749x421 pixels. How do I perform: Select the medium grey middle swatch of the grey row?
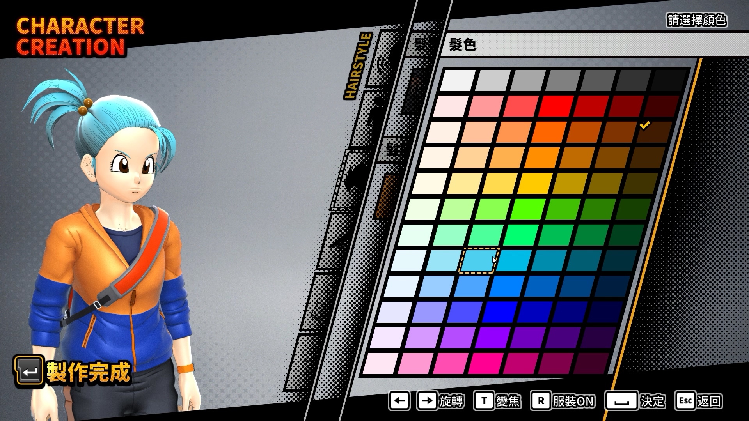click(563, 81)
